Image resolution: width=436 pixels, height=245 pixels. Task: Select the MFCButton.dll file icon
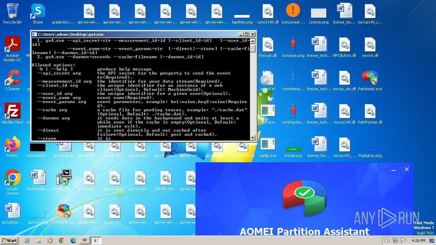(x=344, y=47)
